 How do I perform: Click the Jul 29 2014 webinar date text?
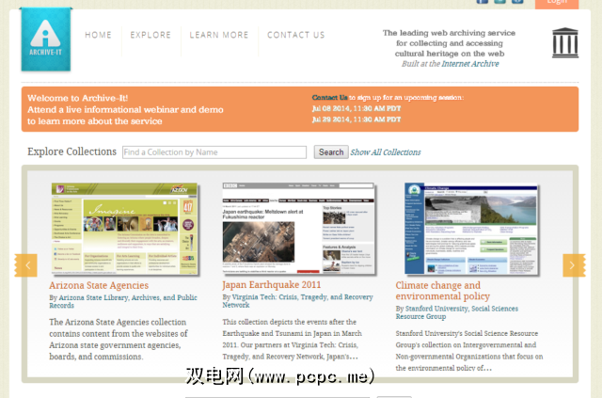pyautogui.click(x=356, y=119)
